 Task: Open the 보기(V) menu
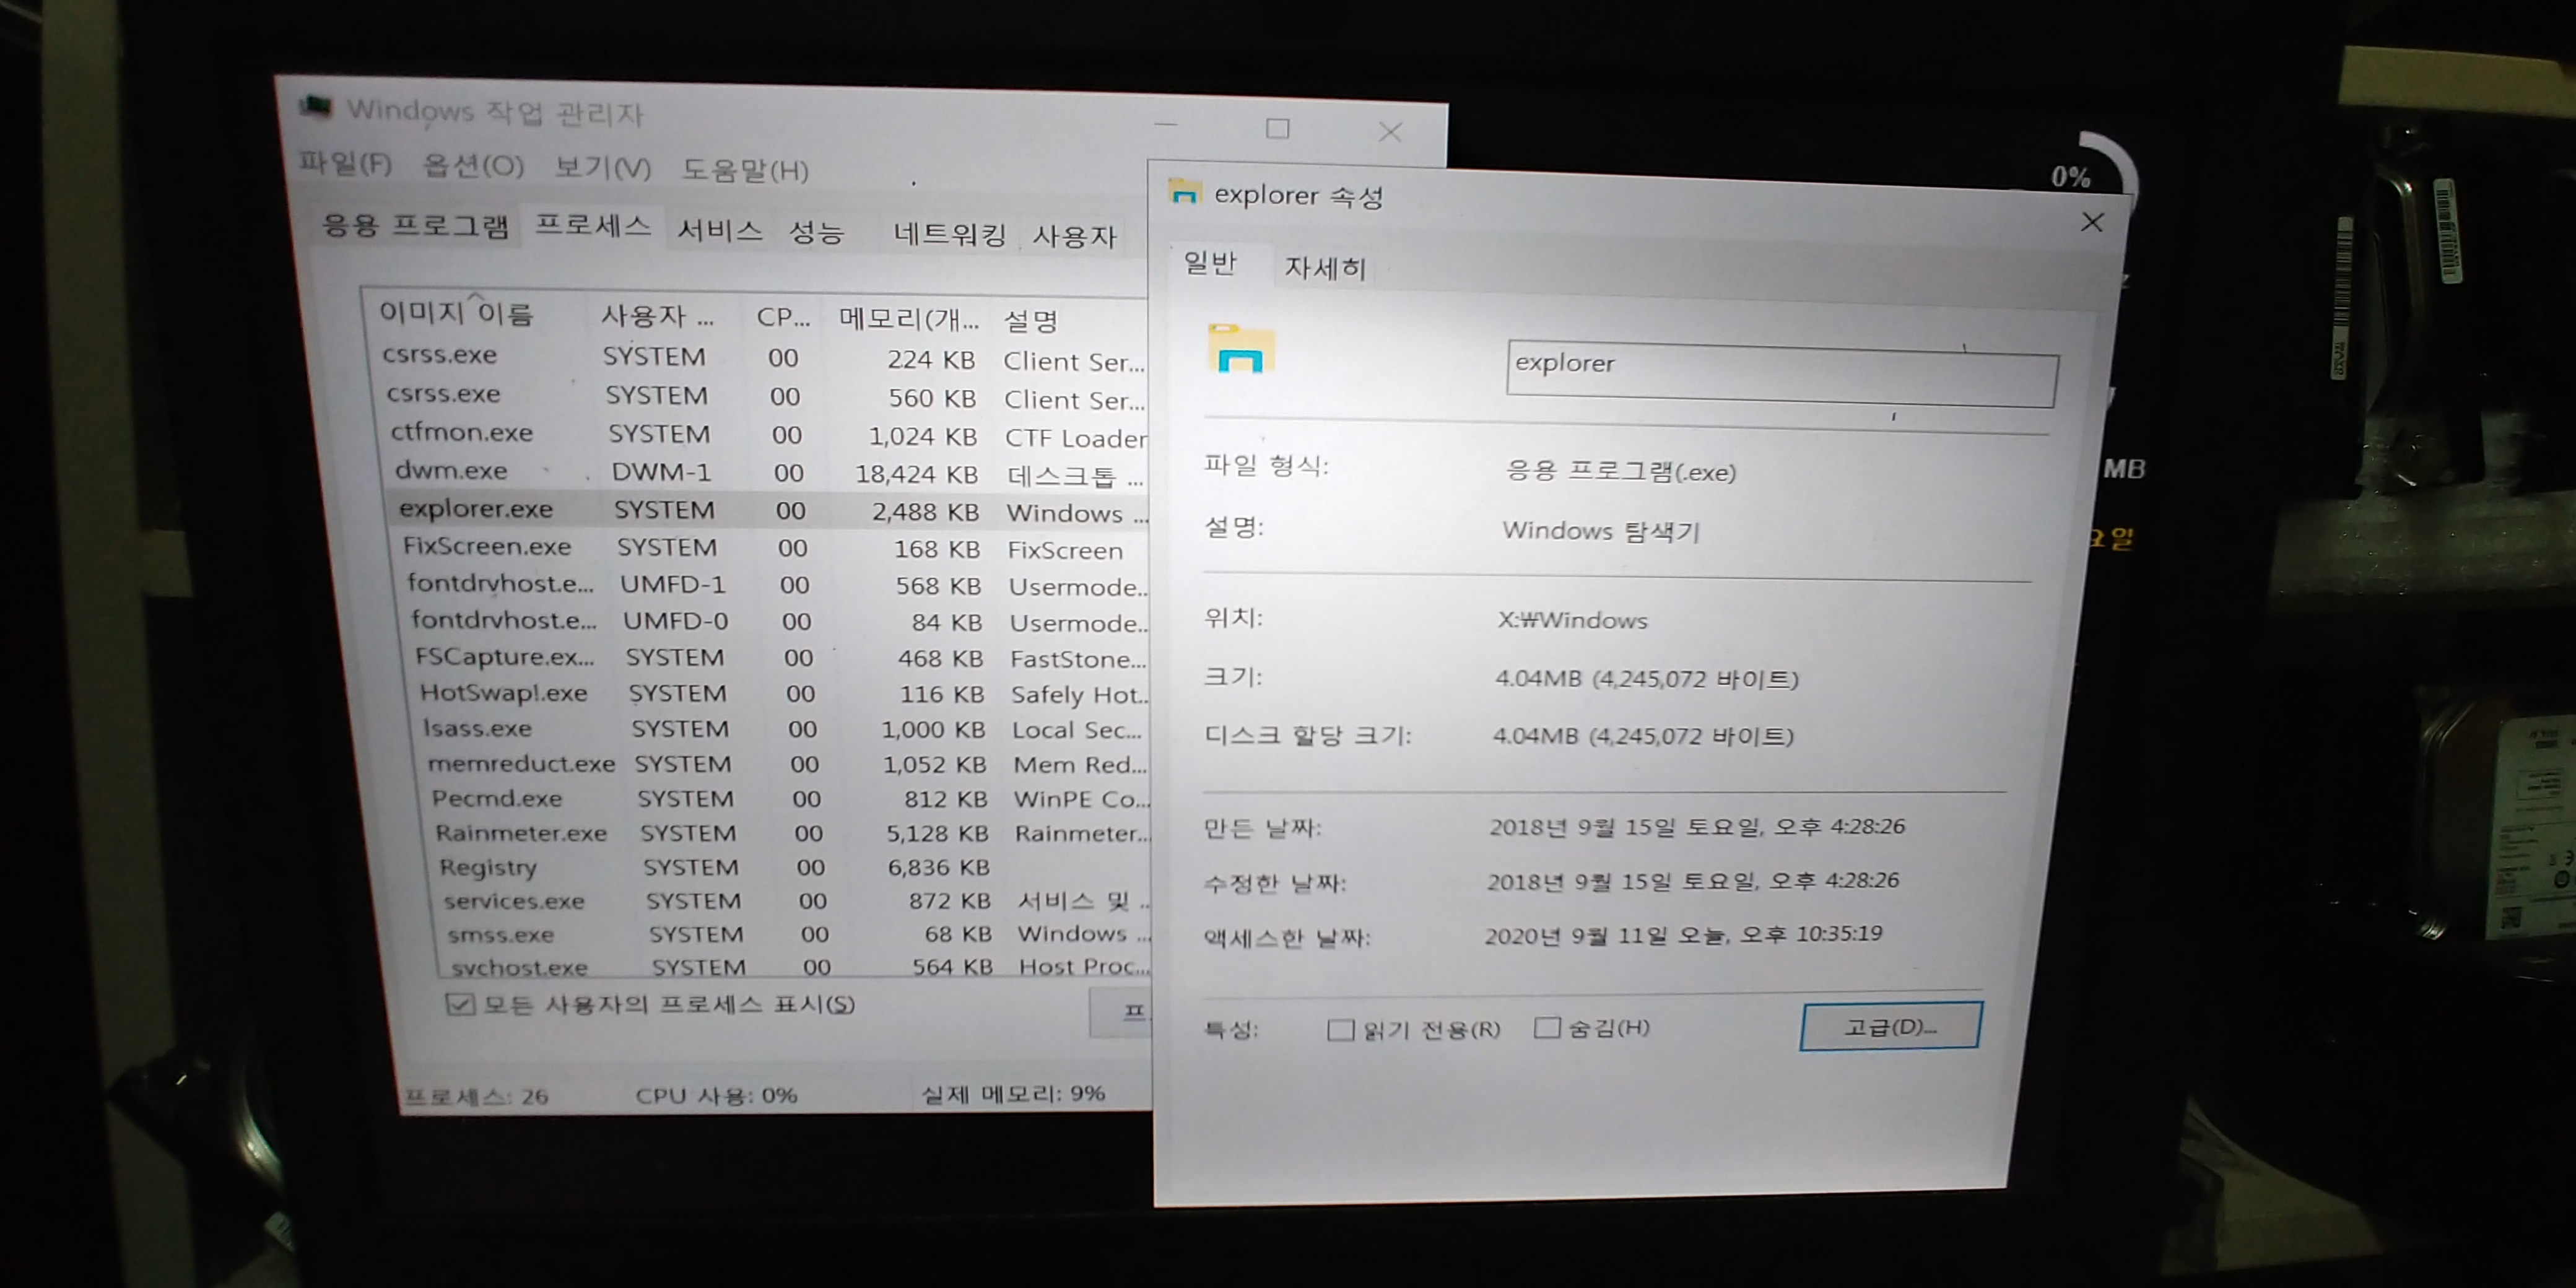tap(603, 167)
